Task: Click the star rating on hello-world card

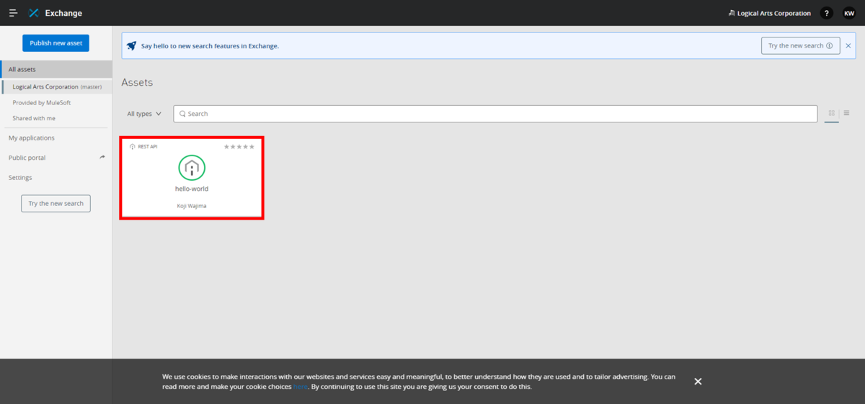Action: coord(239,146)
